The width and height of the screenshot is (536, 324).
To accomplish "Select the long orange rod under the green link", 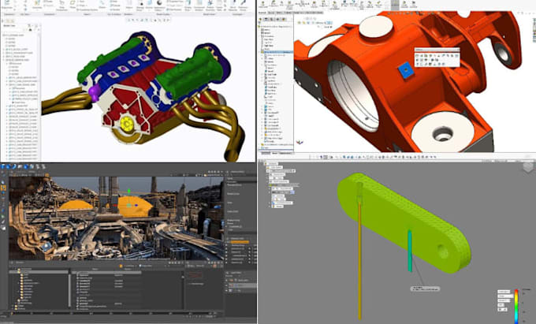I will [x=359, y=259].
